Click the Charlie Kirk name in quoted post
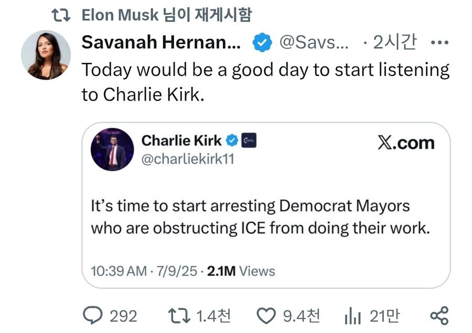 tap(183, 140)
